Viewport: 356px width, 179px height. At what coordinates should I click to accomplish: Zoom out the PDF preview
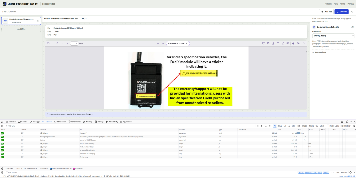click(x=158, y=43)
